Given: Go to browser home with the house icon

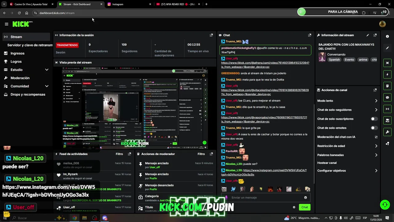Looking at the screenshot, I should pyautogui.click(x=27, y=13).
